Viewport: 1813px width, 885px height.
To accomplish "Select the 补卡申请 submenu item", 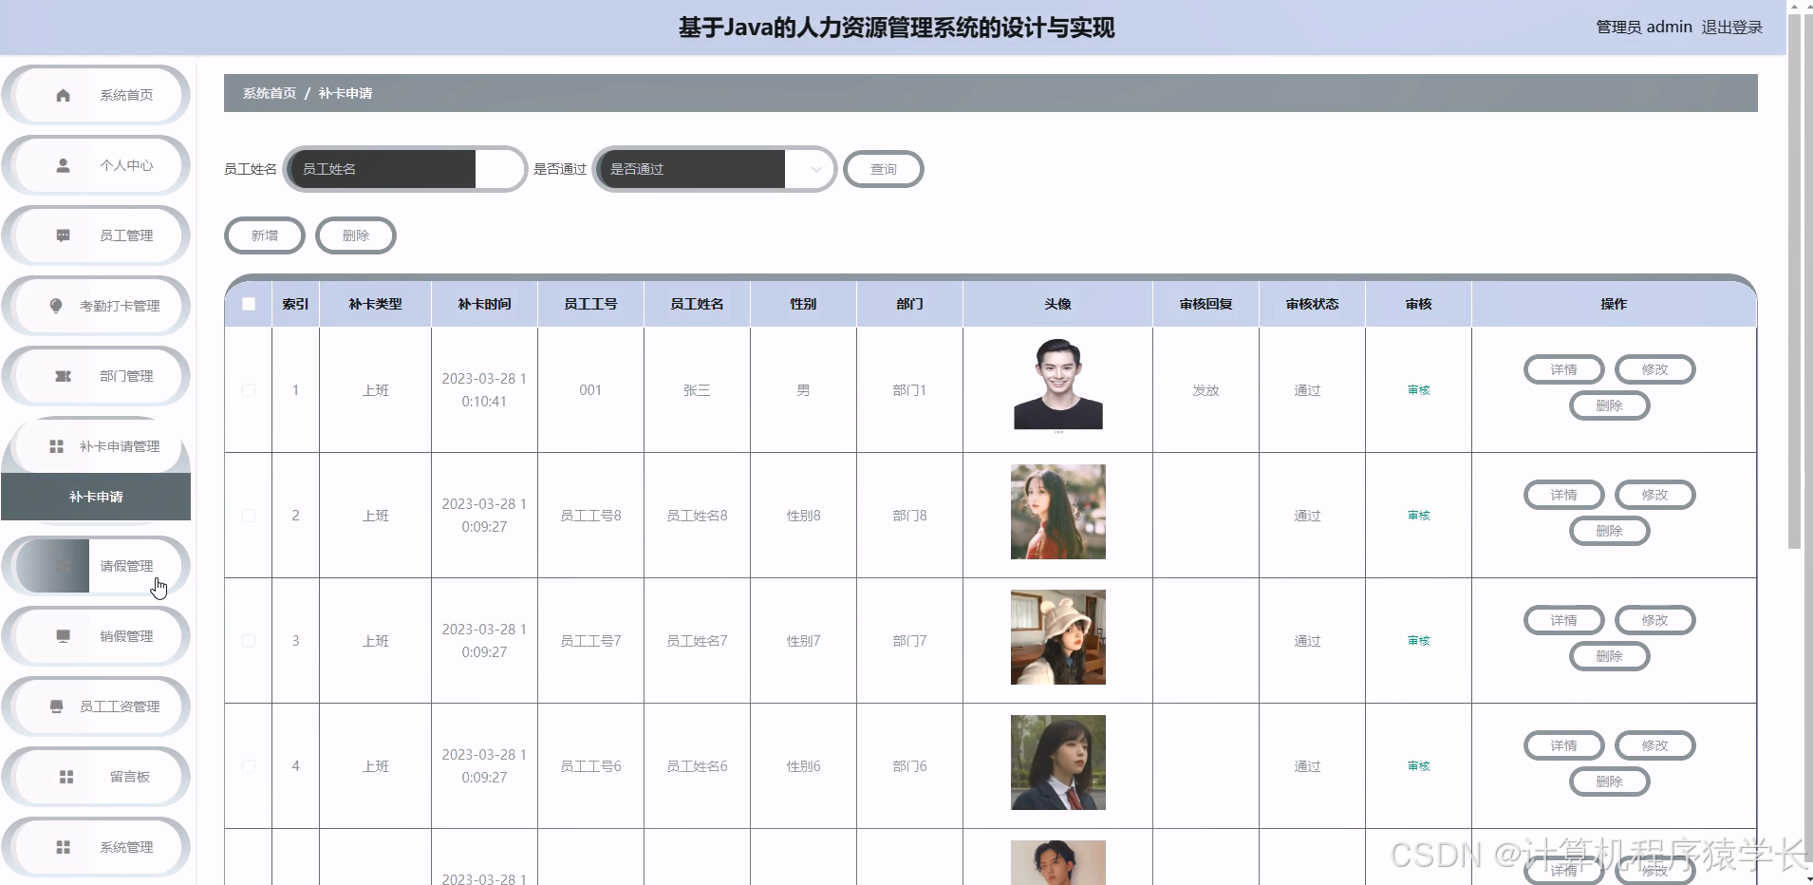I will click(x=96, y=497).
